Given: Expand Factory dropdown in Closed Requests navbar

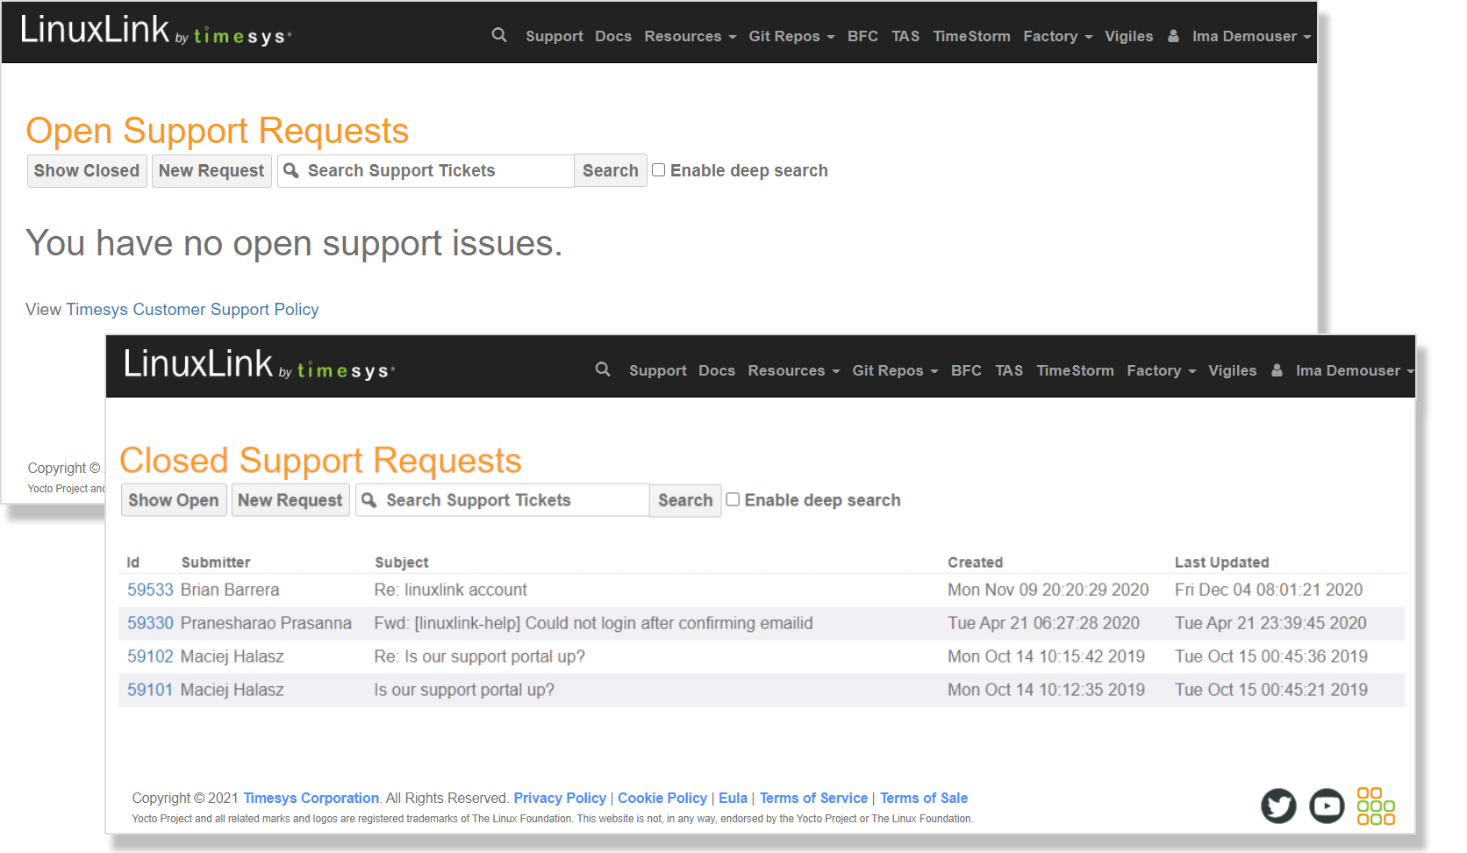Looking at the screenshot, I should [x=1161, y=370].
